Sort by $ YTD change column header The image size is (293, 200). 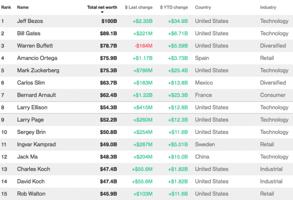(x=174, y=7)
